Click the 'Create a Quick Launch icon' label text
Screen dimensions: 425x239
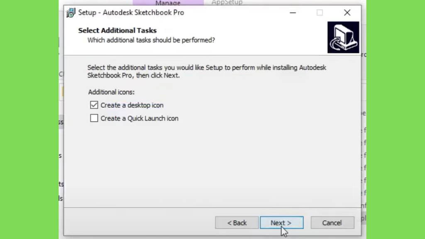click(x=139, y=118)
